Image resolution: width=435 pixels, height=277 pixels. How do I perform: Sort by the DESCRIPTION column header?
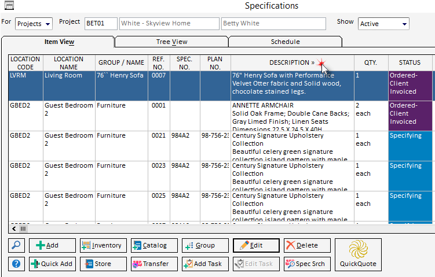pyautogui.click(x=291, y=62)
